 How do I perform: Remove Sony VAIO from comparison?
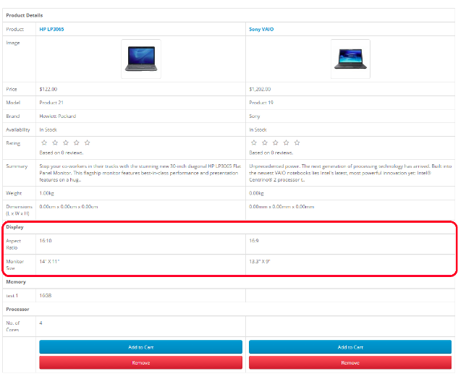pos(350,362)
